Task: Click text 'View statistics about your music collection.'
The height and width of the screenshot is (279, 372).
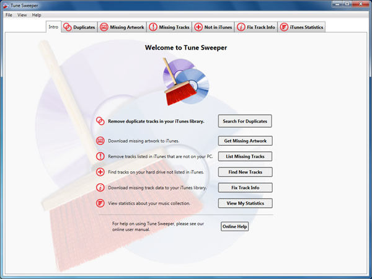Action: pos(149,203)
